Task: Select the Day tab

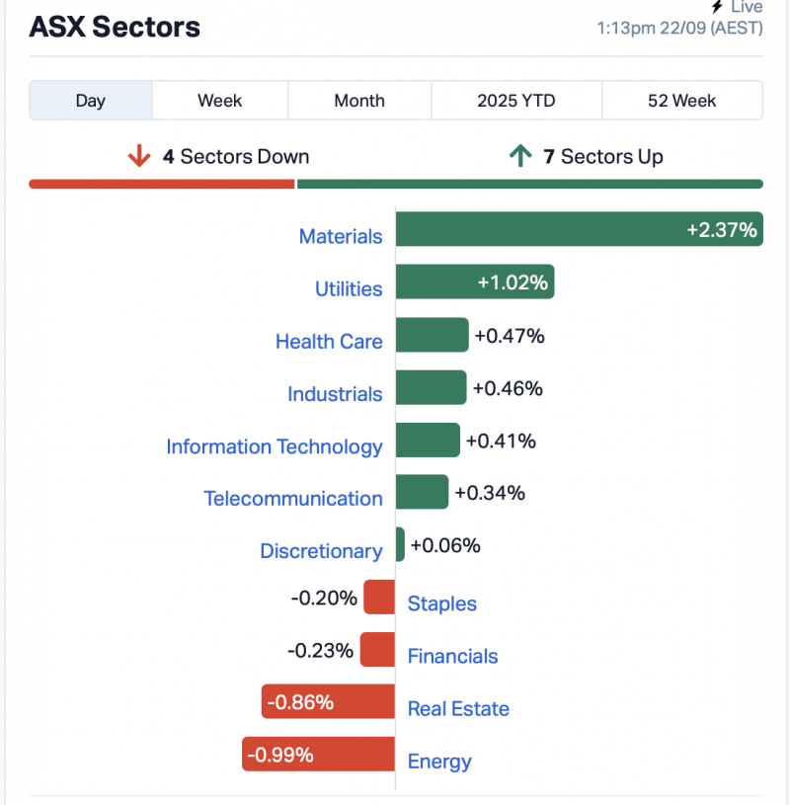Action: [91, 101]
